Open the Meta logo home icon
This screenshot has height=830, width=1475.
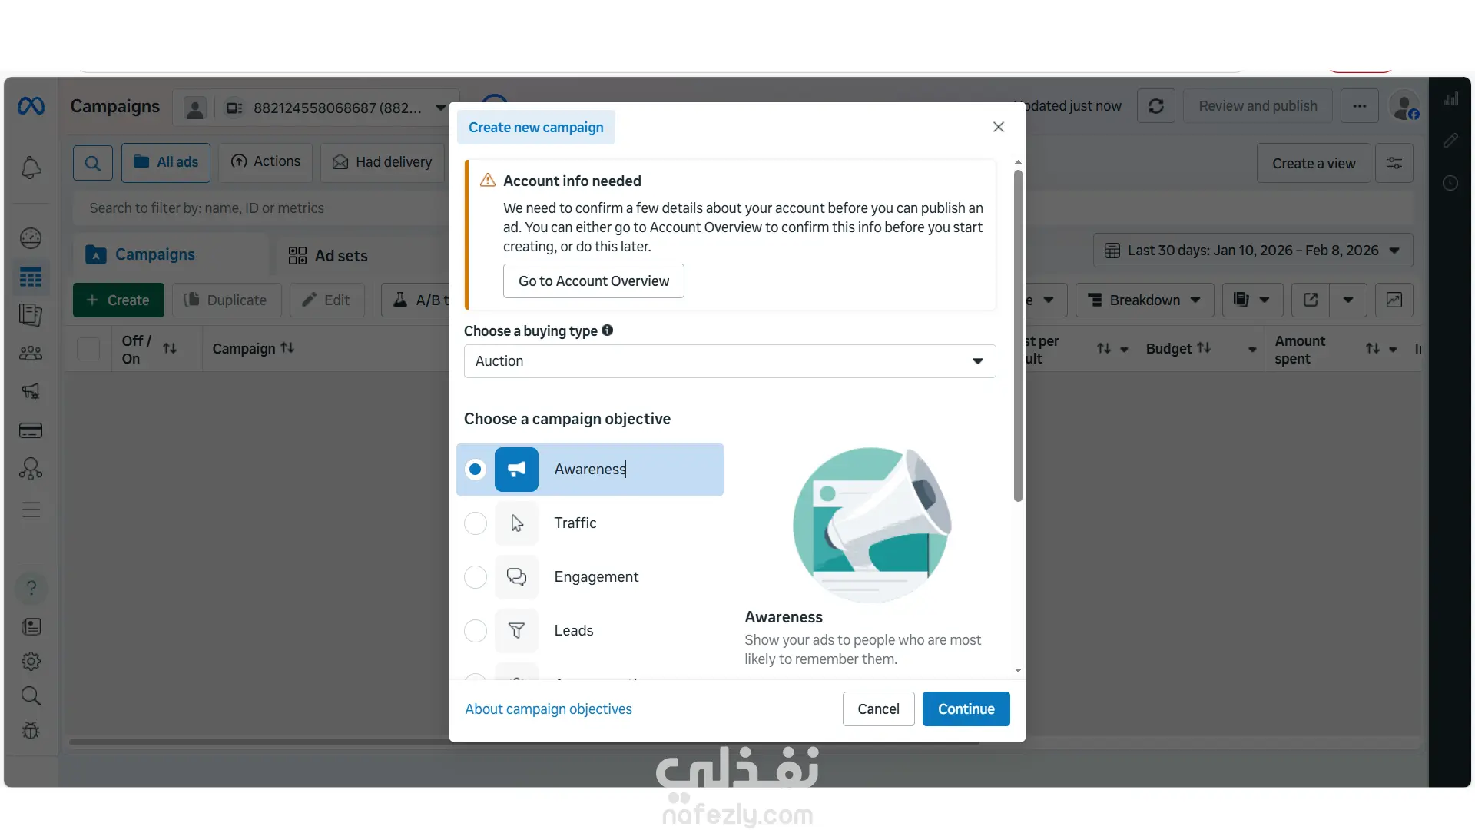tap(31, 106)
